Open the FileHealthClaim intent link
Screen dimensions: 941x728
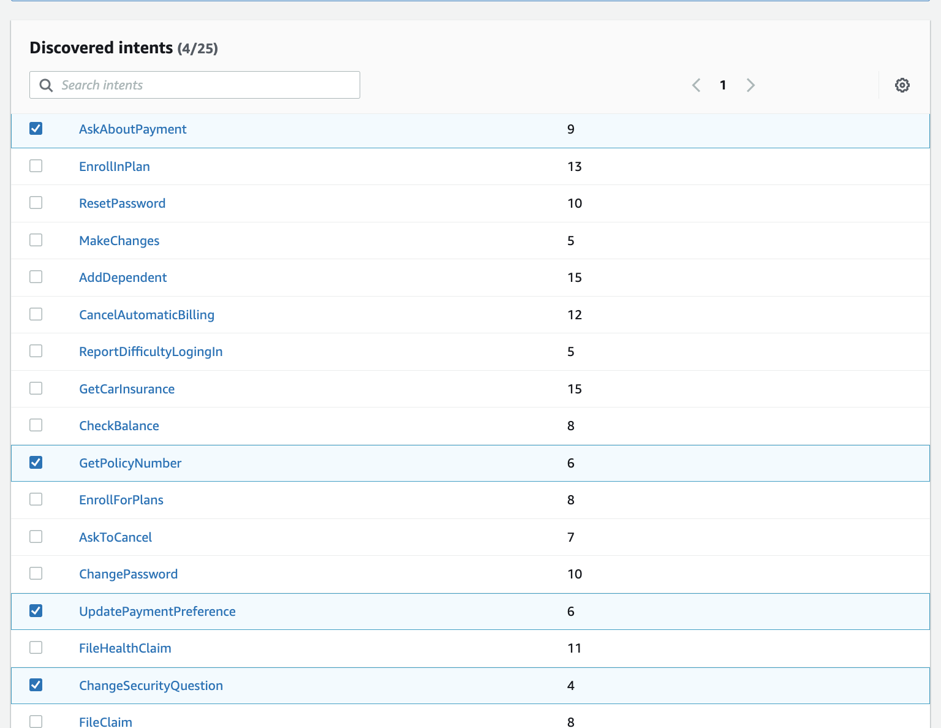[x=125, y=648]
